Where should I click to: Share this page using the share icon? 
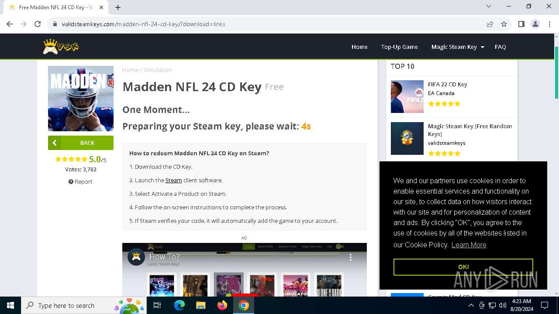(x=490, y=24)
